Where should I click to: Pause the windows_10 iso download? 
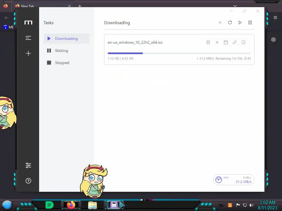(x=208, y=42)
